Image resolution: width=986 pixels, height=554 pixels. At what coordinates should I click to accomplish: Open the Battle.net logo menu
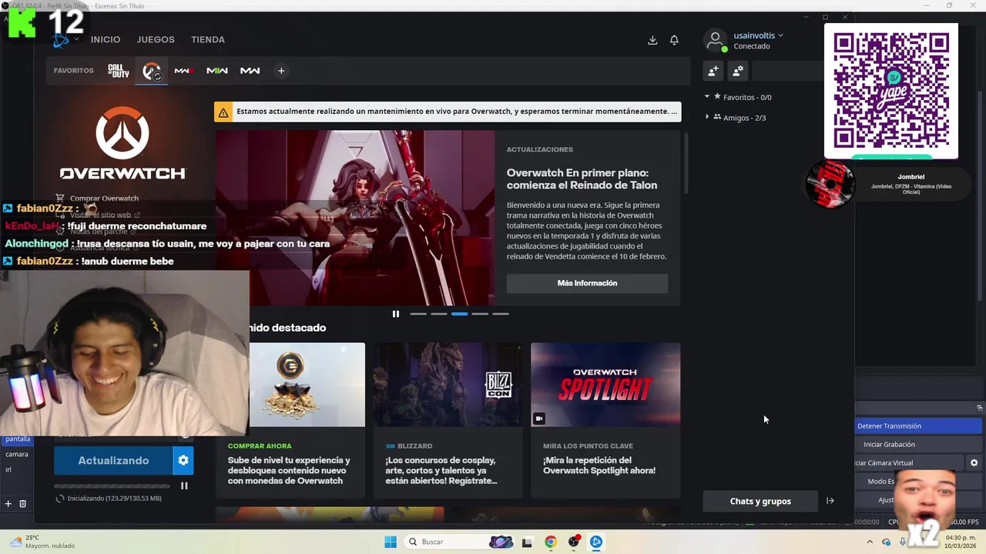[62, 40]
